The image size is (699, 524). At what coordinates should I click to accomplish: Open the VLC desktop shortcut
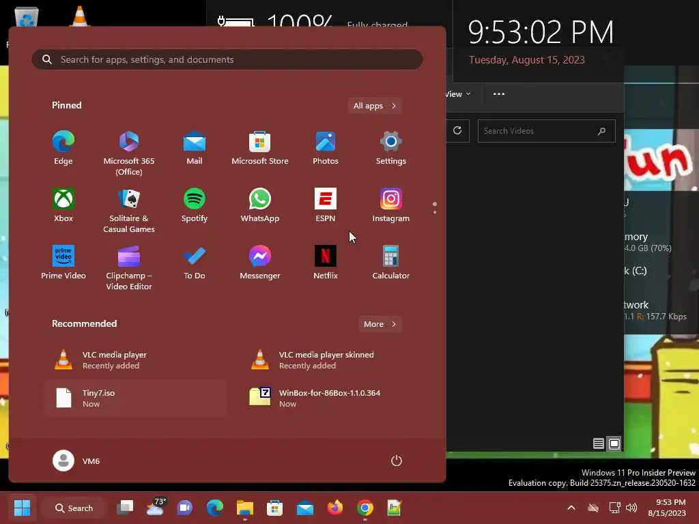coord(80,16)
